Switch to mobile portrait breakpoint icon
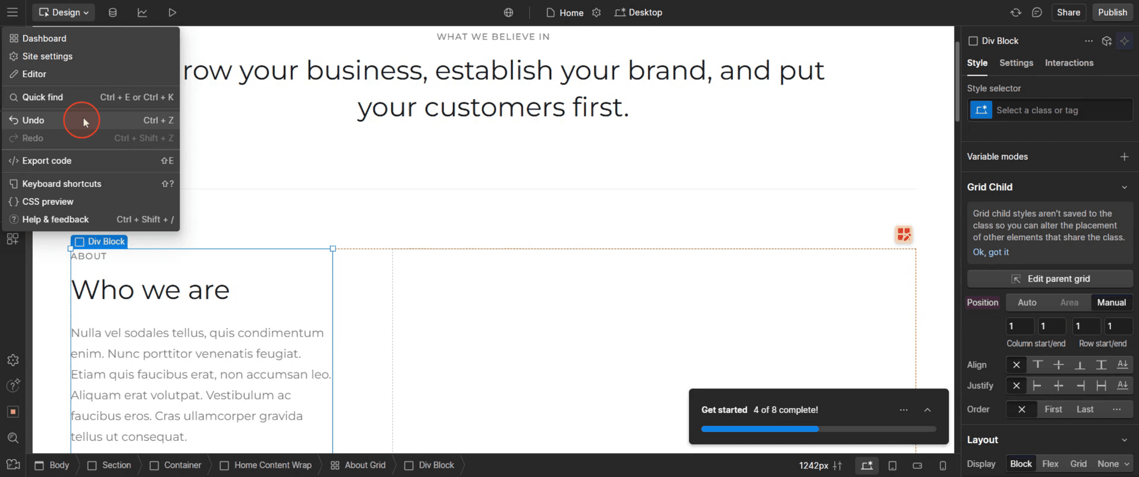Viewport: 1139px width, 477px height. click(943, 466)
